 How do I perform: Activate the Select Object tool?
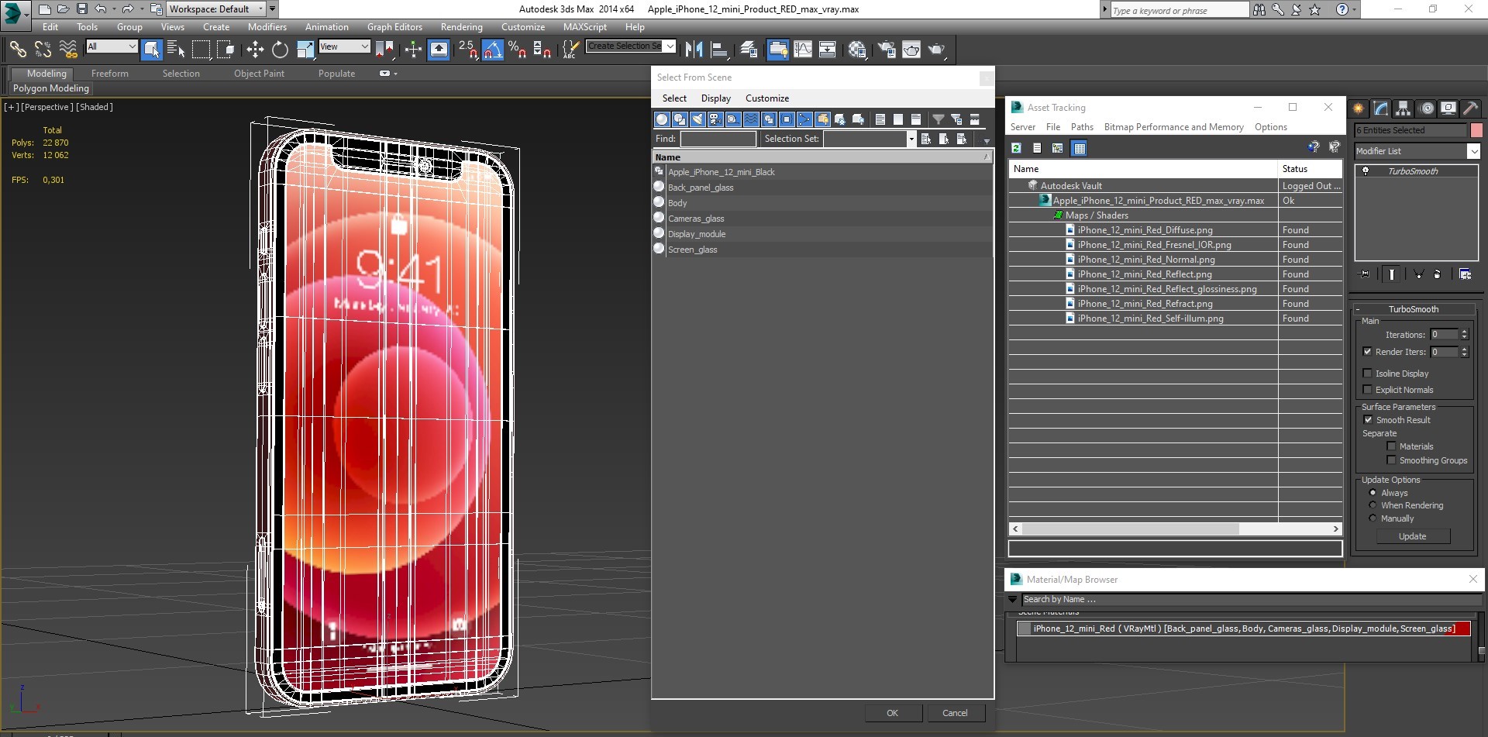(152, 50)
